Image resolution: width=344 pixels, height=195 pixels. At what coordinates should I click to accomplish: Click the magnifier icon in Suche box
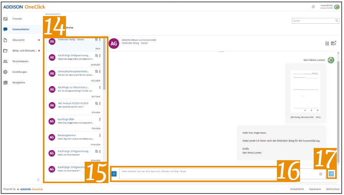point(337,21)
